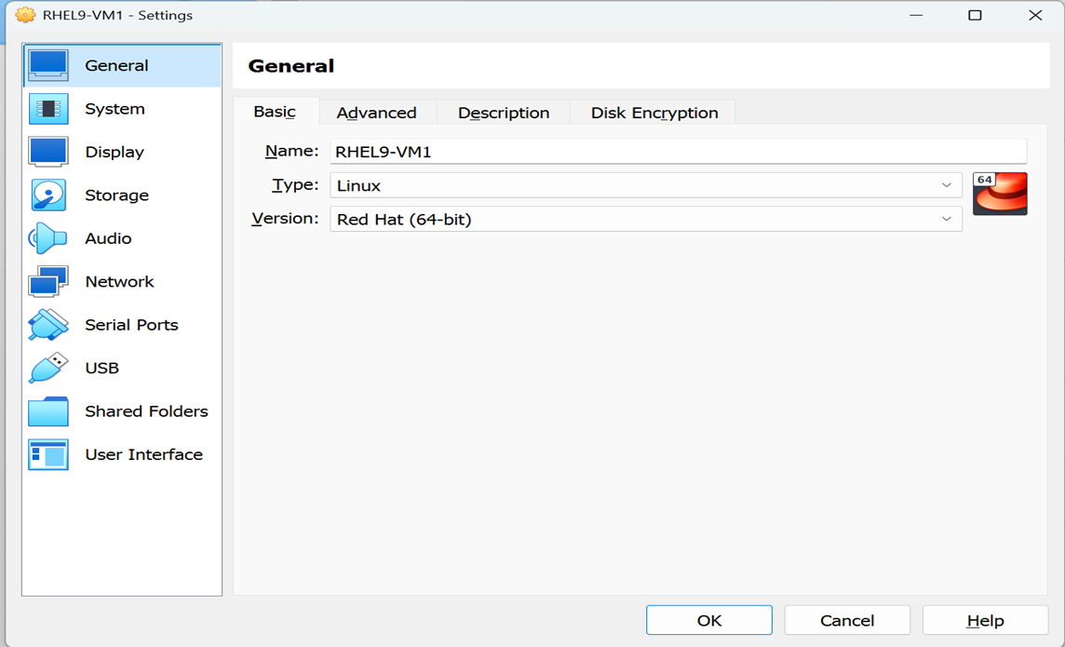The width and height of the screenshot is (1065, 647).
Task: Switch to the Basic tab
Action: click(x=275, y=112)
